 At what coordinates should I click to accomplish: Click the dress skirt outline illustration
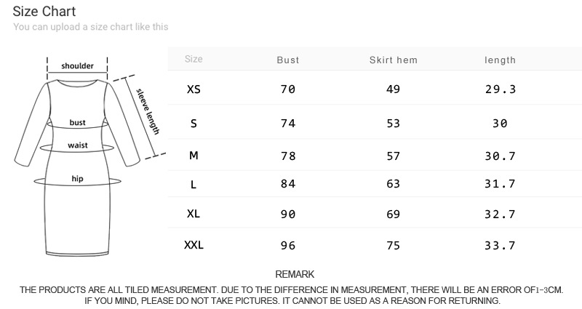pyautogui.click(x=78, y=218)
